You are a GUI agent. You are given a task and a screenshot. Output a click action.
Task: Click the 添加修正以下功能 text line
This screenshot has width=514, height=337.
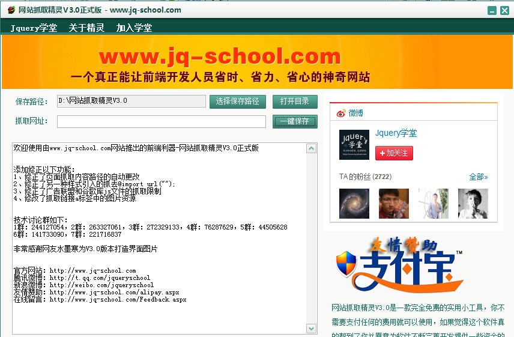(x=44, y=169)
